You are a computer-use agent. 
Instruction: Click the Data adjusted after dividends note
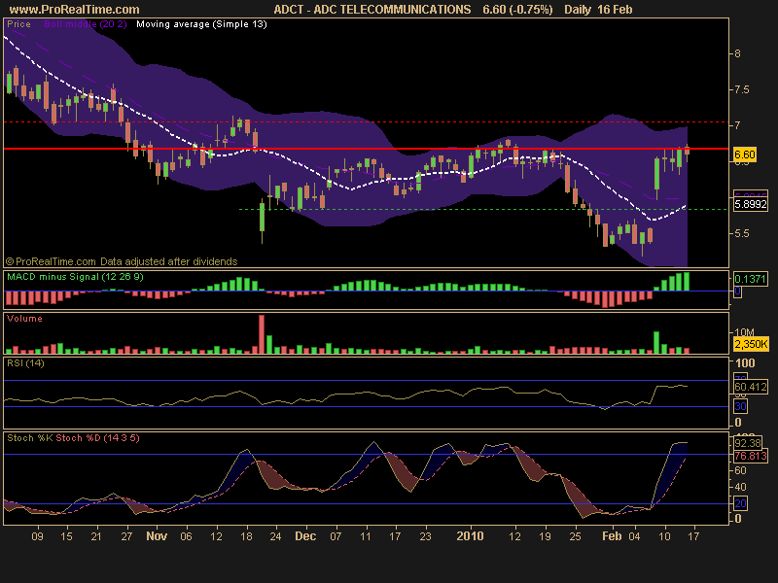pos(168,261)
